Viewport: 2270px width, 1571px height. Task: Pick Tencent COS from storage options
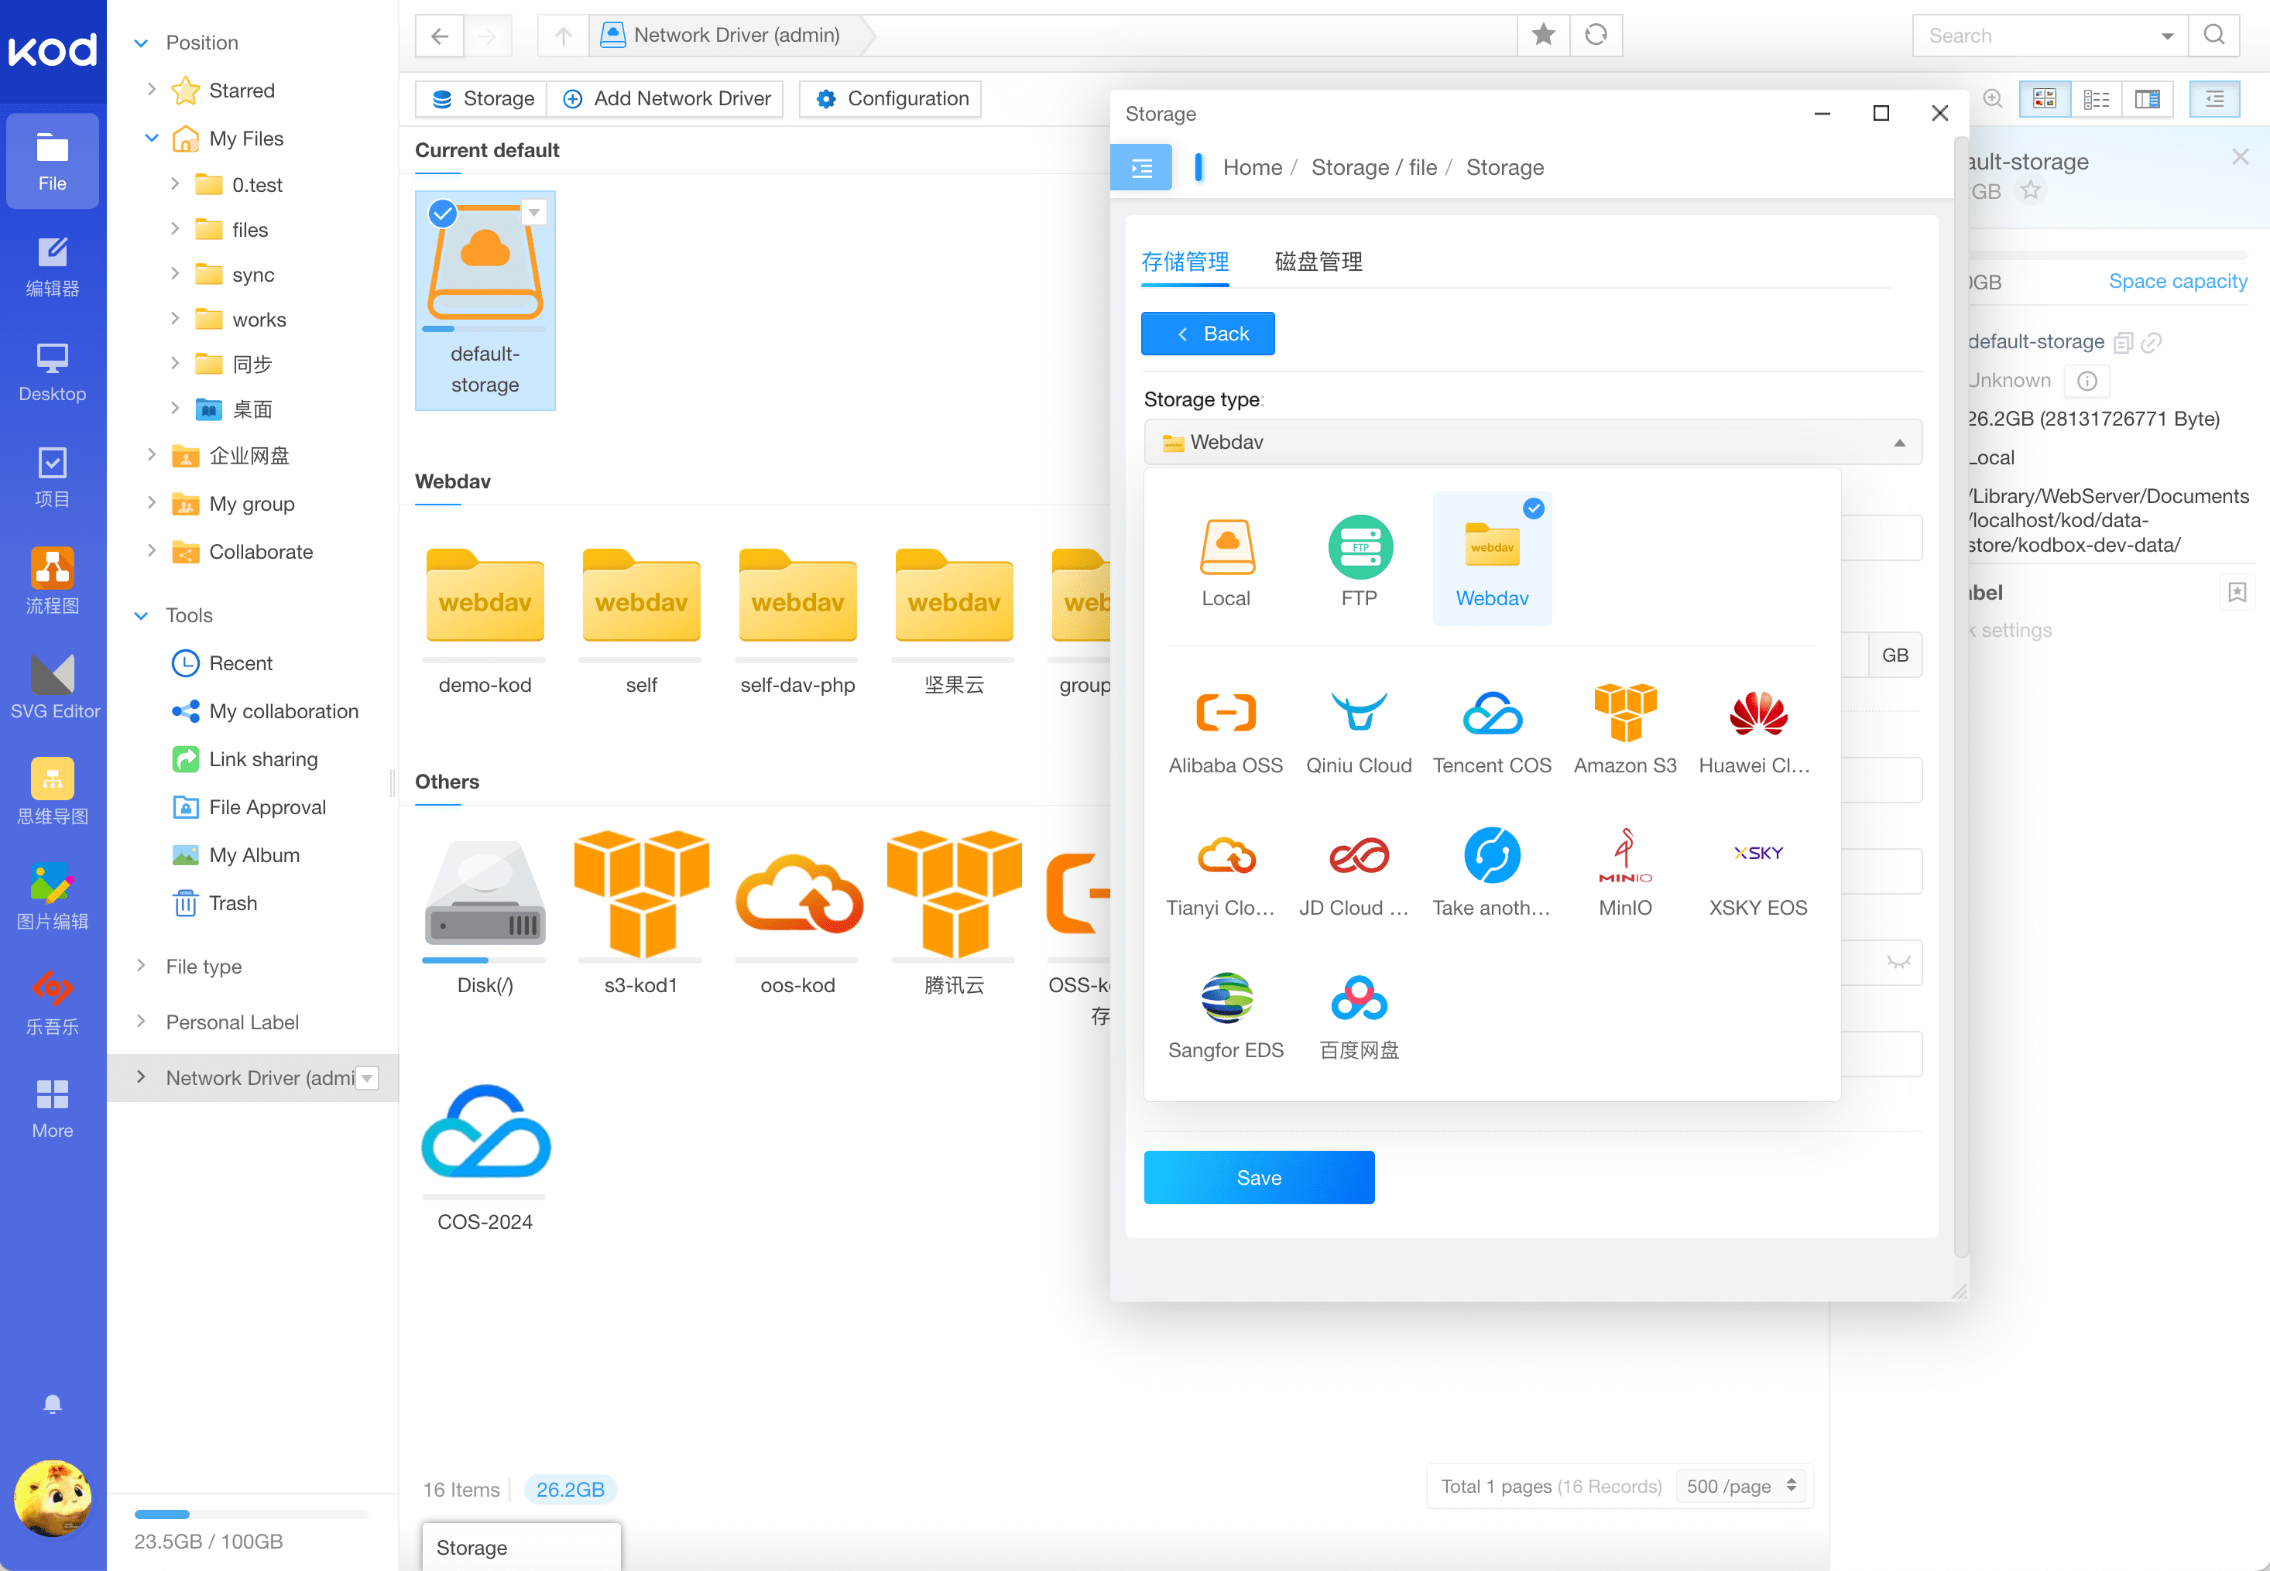(x=1491, y=729)
